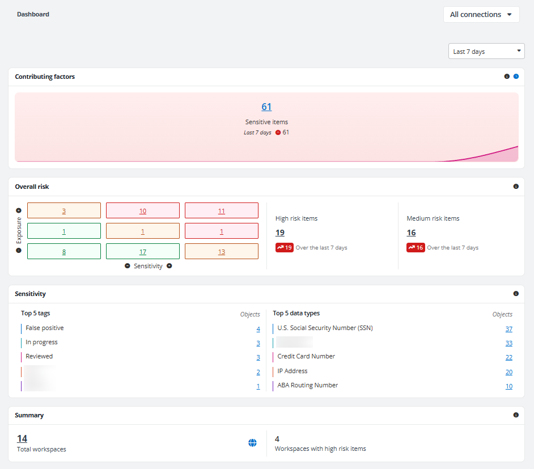Click the minus icon left of Sensitivity label

128,265
